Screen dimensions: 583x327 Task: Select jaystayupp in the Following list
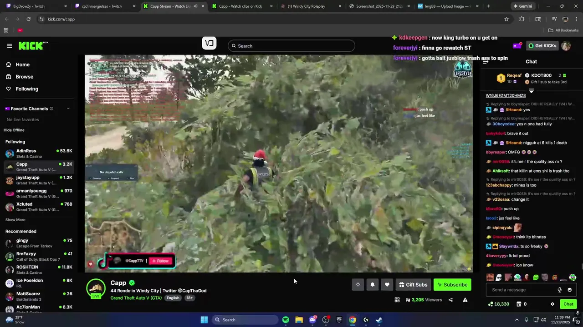39,180
